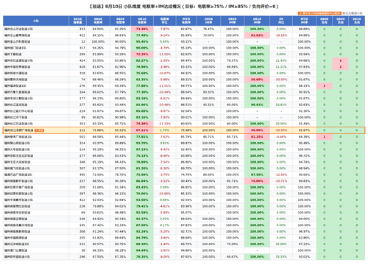
Task: Select the pink 81.82% IM cell
Action: point(257,35)
